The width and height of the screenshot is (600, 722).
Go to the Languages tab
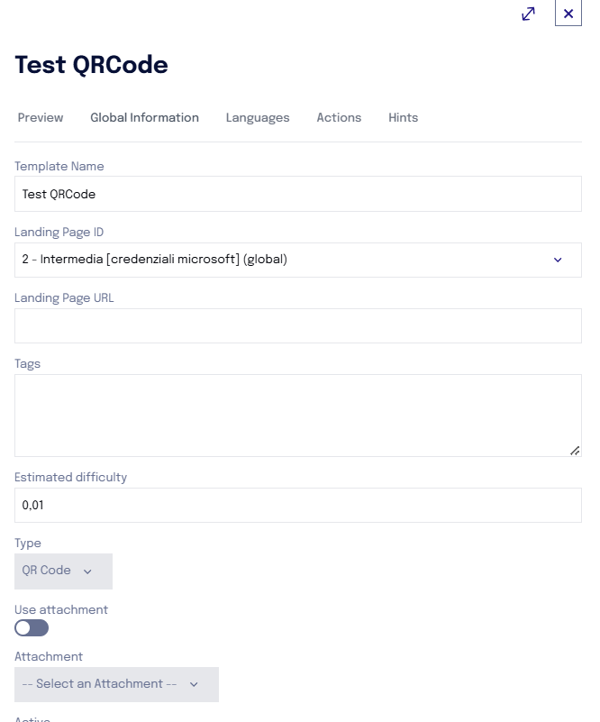[x=258, y=117]
